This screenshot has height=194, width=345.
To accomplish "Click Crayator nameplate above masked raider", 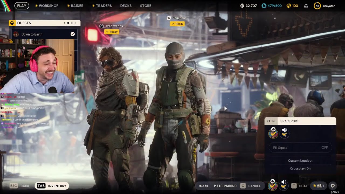I will click(180, 18).
